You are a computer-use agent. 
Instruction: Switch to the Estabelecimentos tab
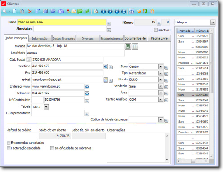[111, 39]
